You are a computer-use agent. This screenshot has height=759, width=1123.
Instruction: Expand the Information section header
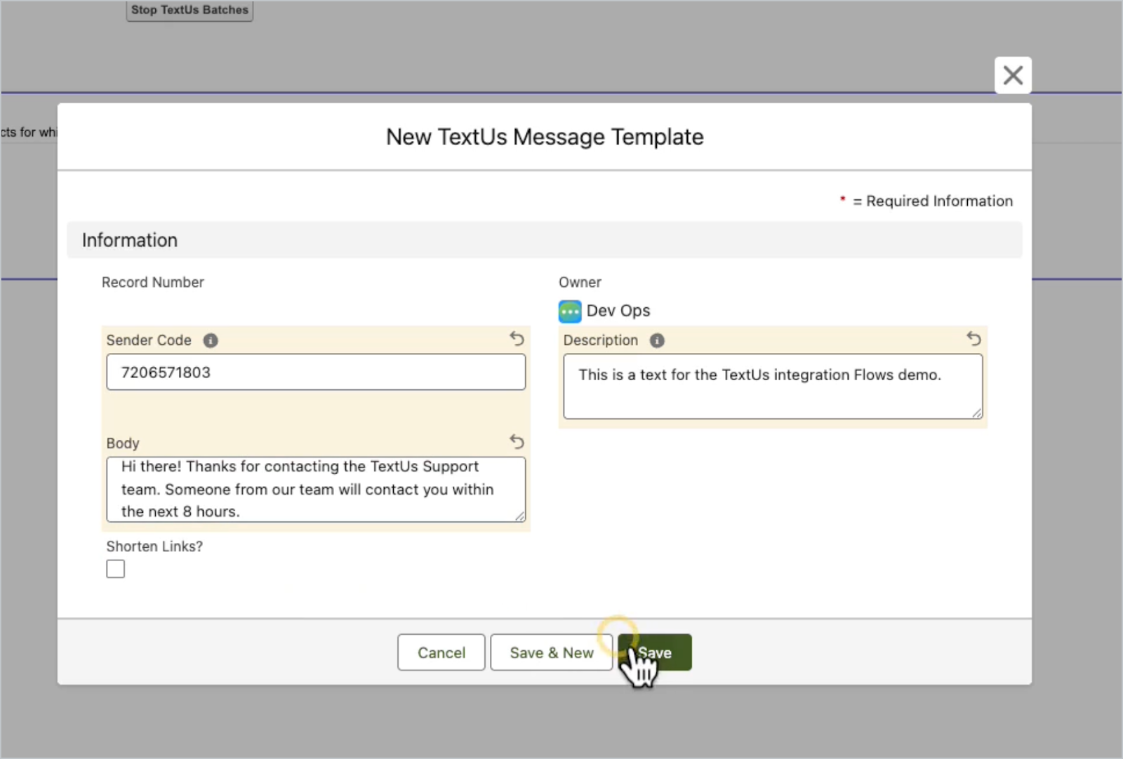129,240
